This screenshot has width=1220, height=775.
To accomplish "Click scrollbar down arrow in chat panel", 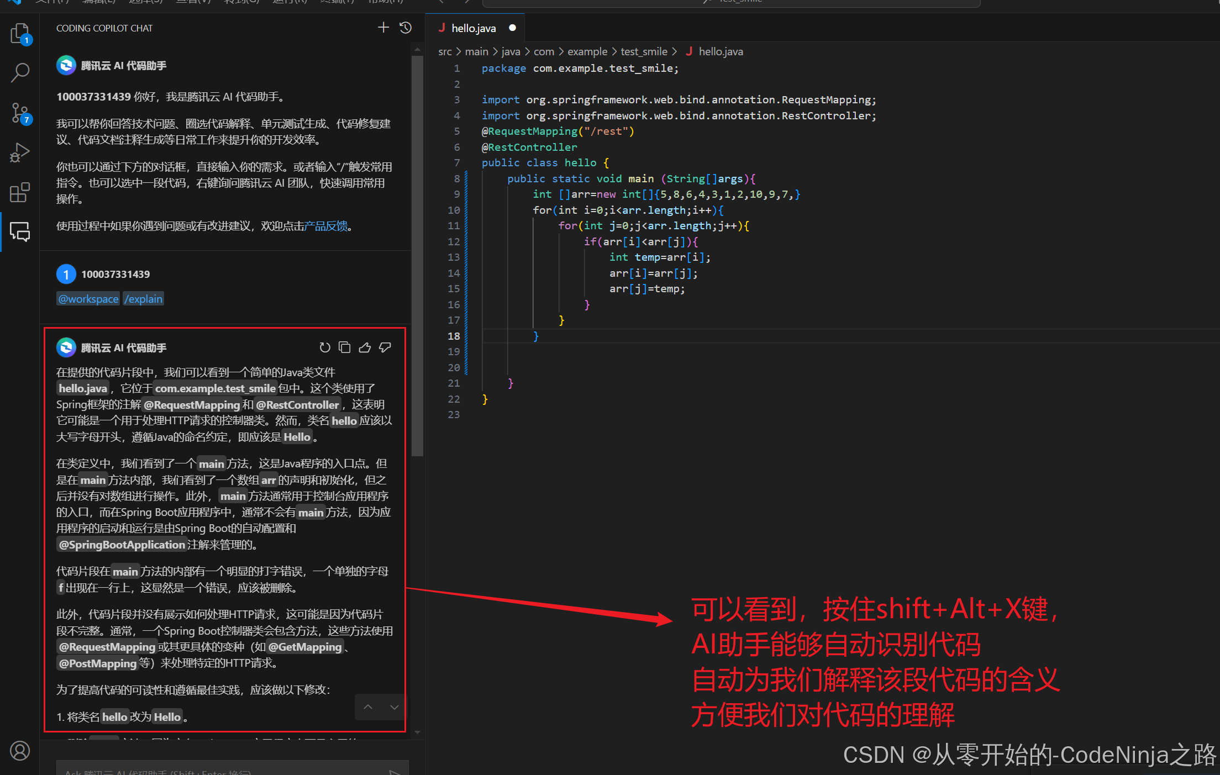I will [x=418, y=732].
